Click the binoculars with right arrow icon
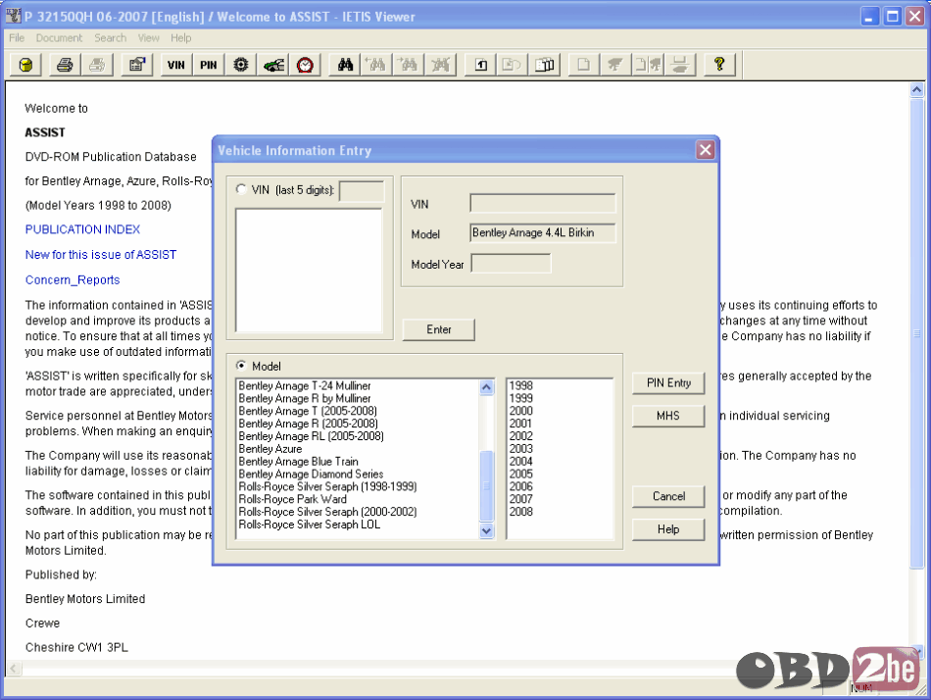The width and height of the screenshot is (931, 700). coord(409,65)
